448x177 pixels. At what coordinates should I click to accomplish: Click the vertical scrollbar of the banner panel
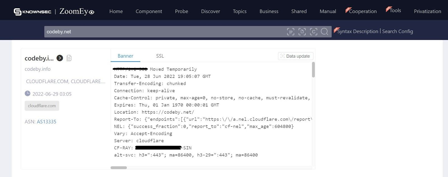313,70
